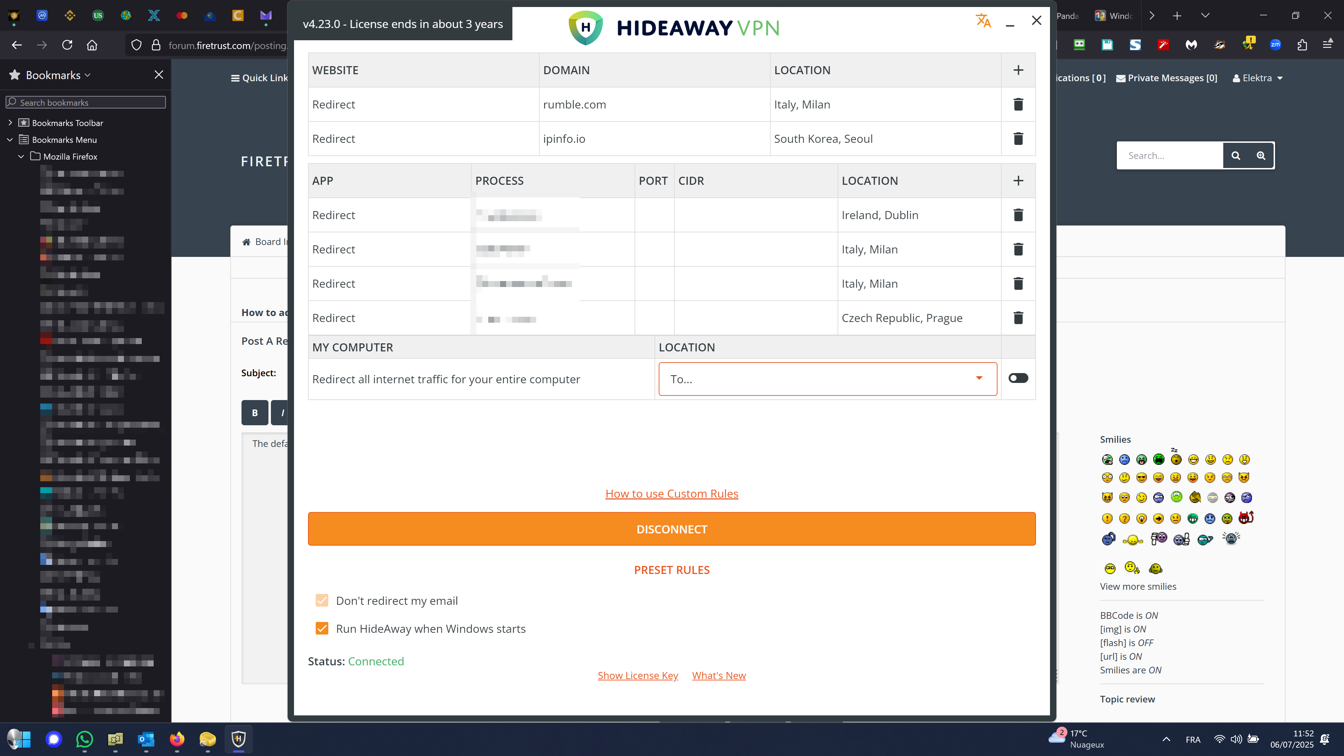Image resolution: width=1344 pixels, height=756 pixels.
Task: Click the Zoom extension icon
Action: point(1275,45)
